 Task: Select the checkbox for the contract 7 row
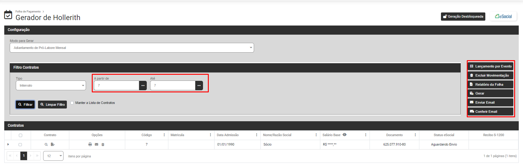click(x=20, y=145)
